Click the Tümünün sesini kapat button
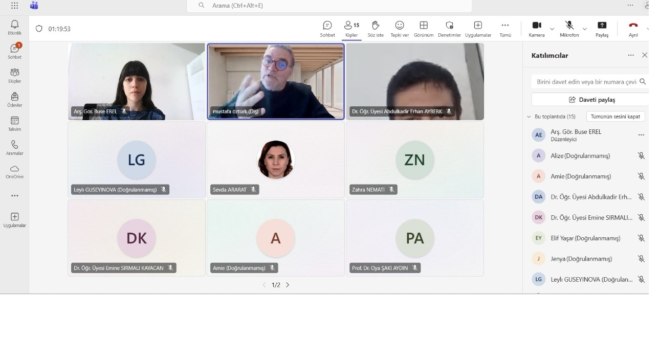 pos(615,117)
